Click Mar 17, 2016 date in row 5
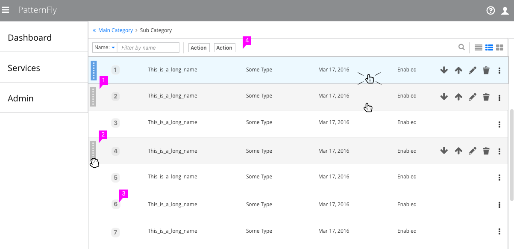The width and height of the screenshot is (514, 249). [x=334, y=177]
